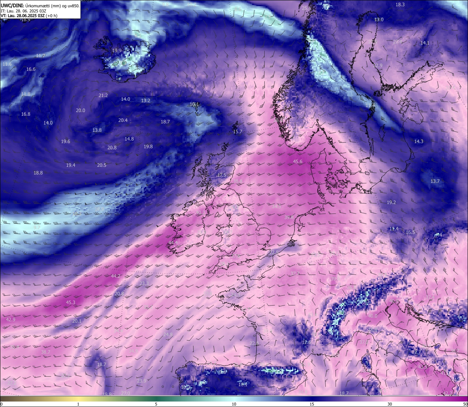Image resolution: width=468 pixels, height=407 pixels.
Task: Click the 23.9 value on the map
Action: [x=141, y=381]
